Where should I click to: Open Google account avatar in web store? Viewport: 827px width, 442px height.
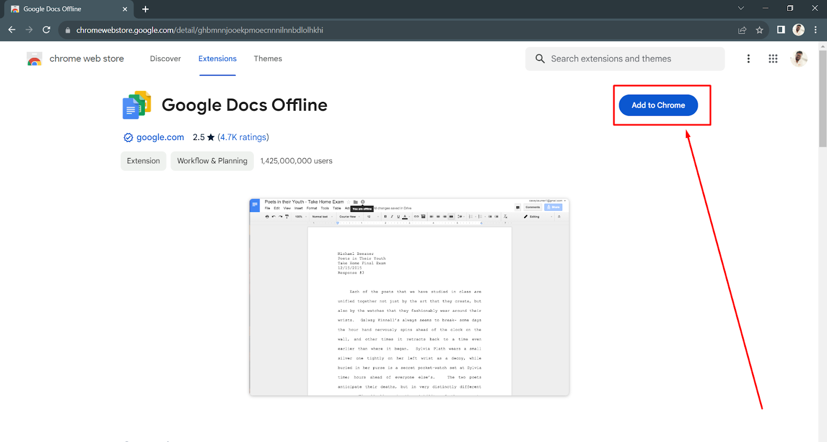[799, 59]
